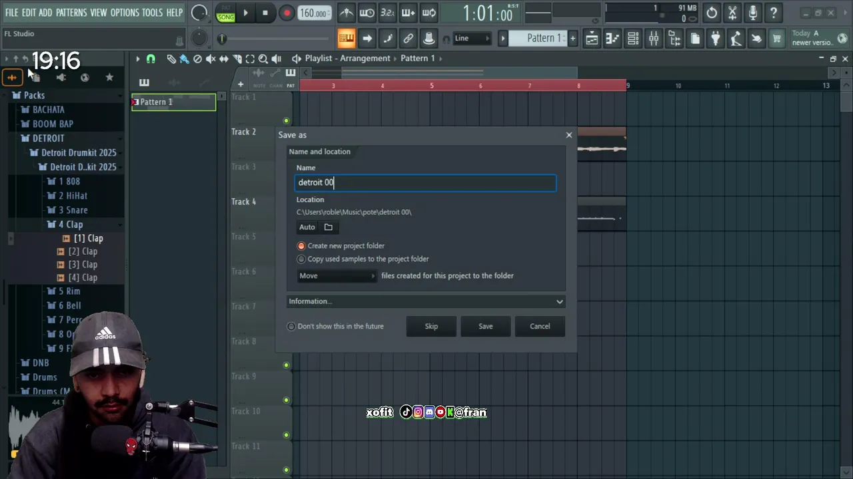Screen dimensions: 853x479
Task: Open the help question mark icon
Action: pyautogui.click(x=774, y=13)
